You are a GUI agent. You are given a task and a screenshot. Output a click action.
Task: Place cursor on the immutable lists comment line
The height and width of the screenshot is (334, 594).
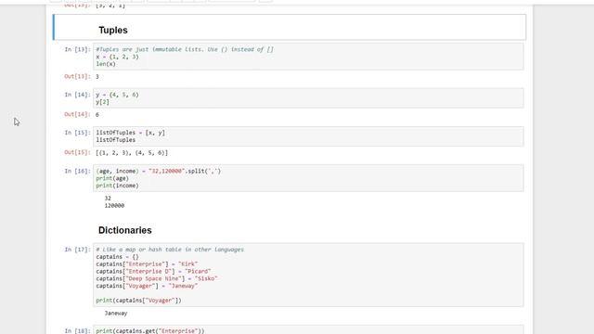pyautogui.click(x=185, y=49)
